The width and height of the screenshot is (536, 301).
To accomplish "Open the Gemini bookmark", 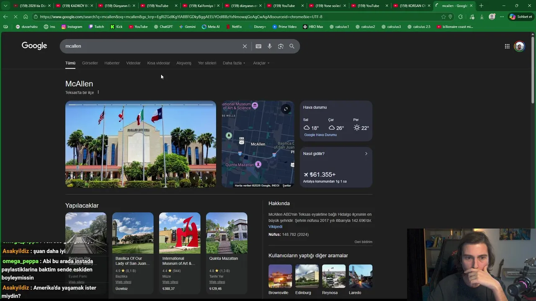I will click(x=187, y=27).
